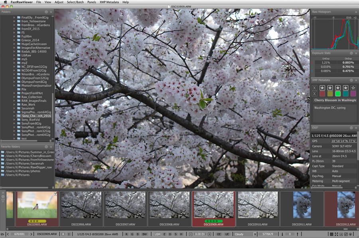Set the fifth rating star in XMP Metadata

point(353,88)
